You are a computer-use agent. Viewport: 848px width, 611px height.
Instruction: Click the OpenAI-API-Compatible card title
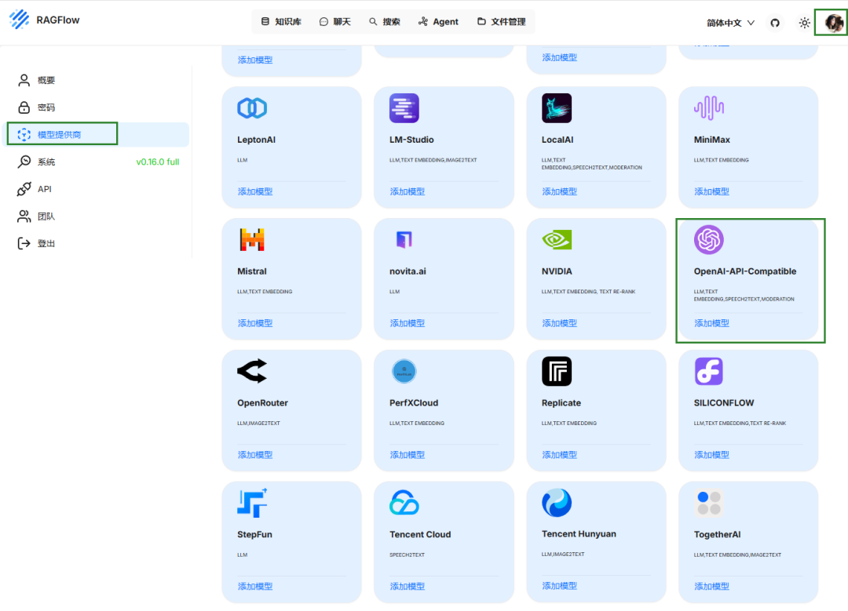coord(744,271)
